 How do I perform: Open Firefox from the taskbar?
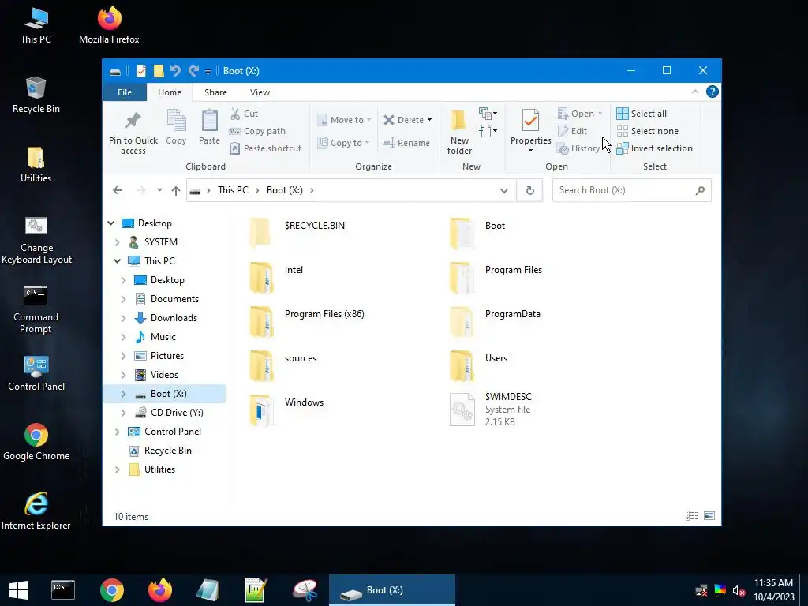point(159,590)
